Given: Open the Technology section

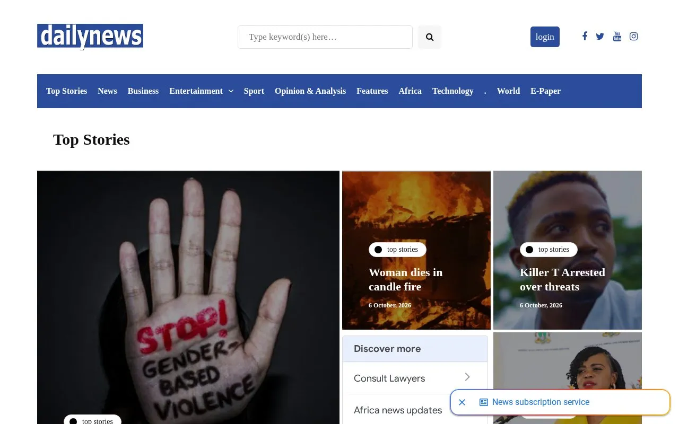Looking at the screenshot, I should 453,91.
